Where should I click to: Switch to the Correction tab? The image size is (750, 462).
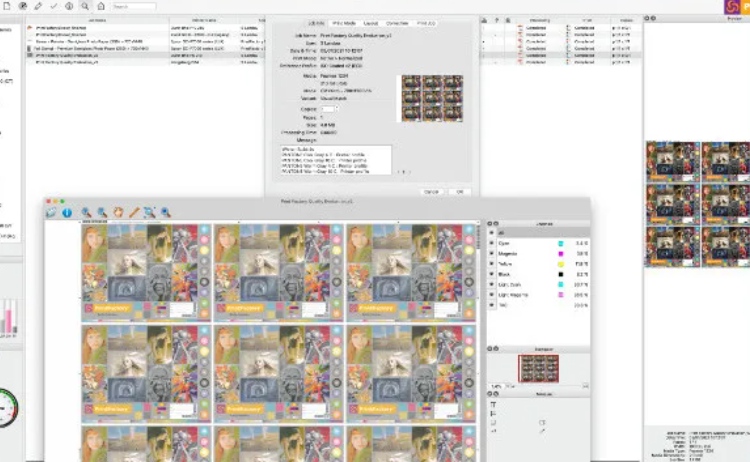click(x=397, y=23)
